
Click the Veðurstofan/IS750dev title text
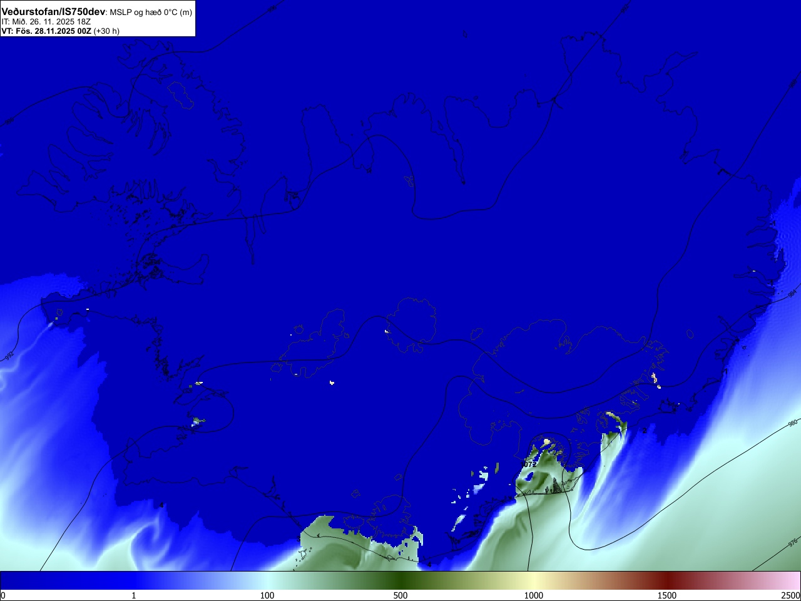pos(53,12)
